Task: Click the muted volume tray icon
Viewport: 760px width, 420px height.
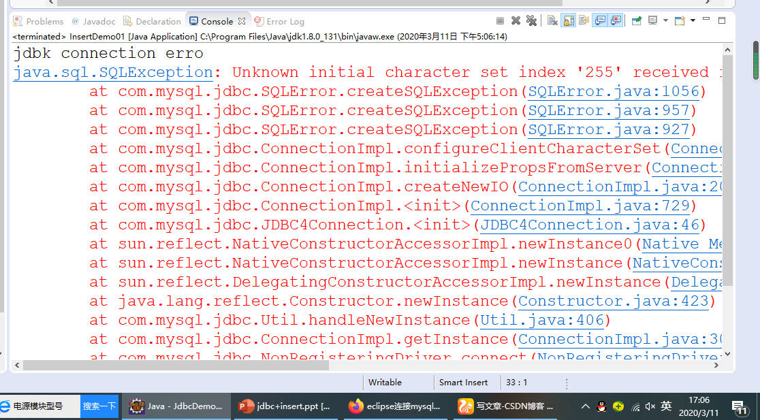Action: click(650, 406)
